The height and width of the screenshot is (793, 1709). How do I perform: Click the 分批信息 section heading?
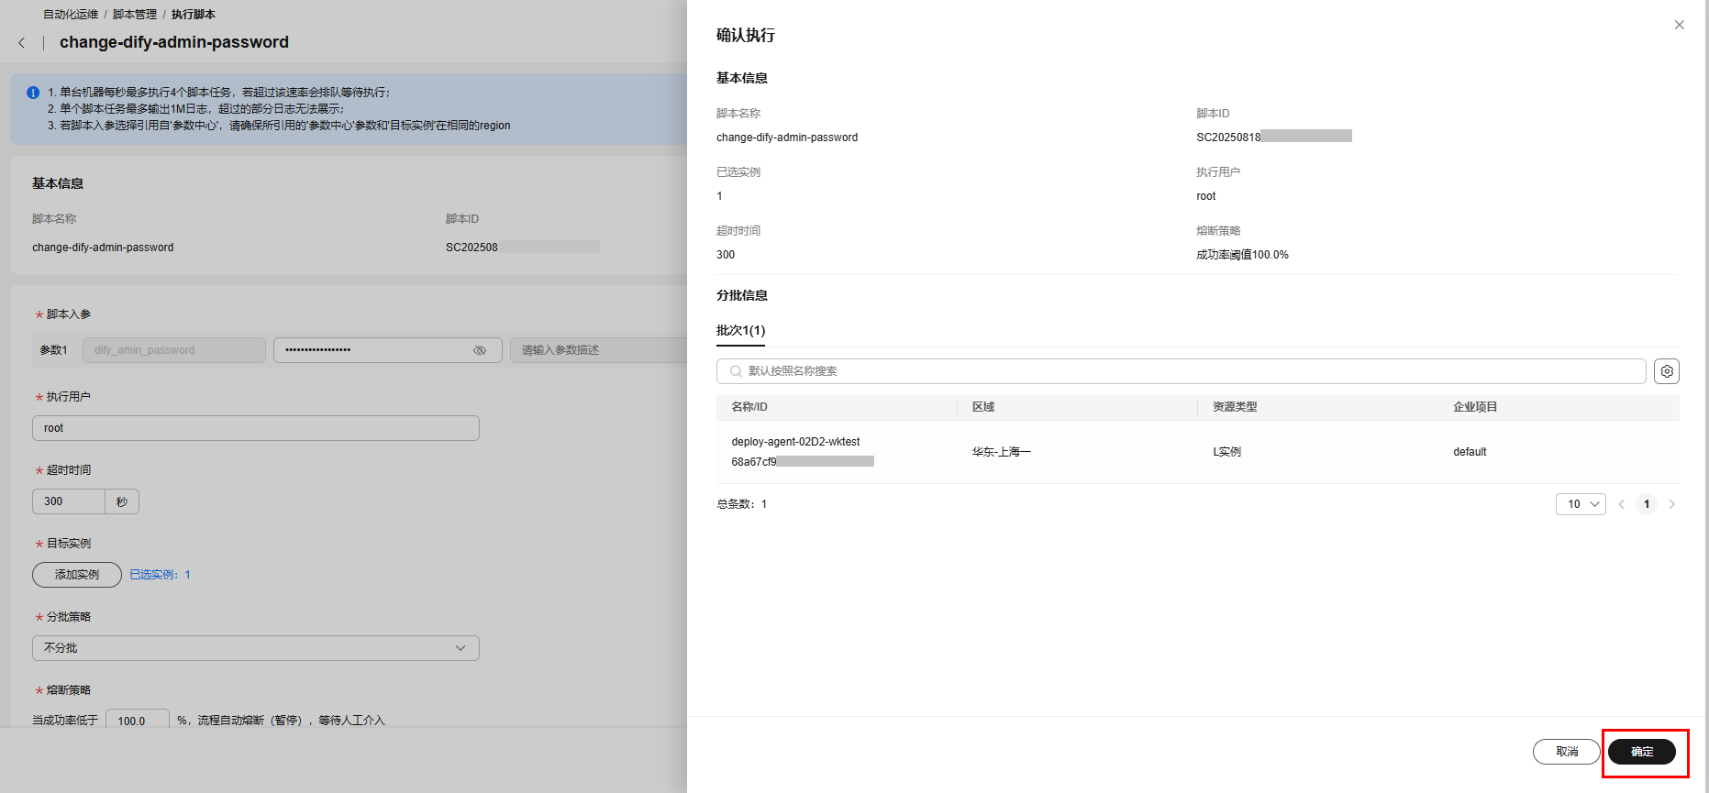(x=742, y=295)
